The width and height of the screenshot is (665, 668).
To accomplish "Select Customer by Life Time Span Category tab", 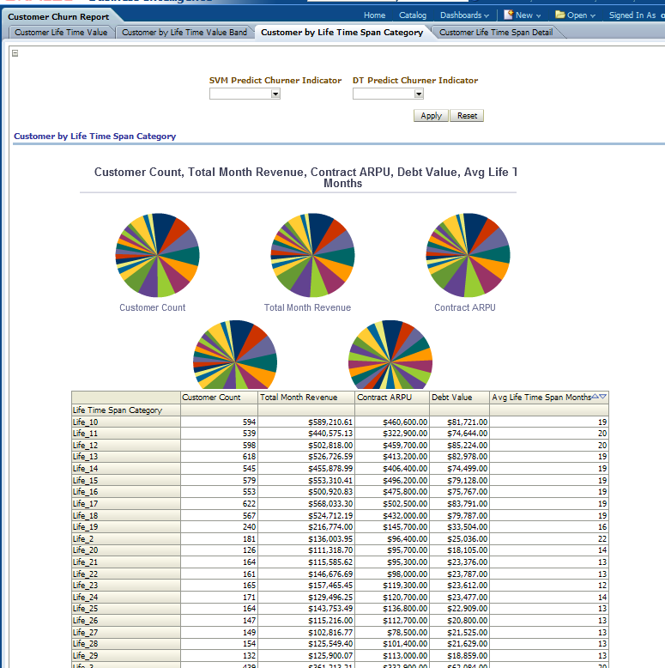I will click(342, 33).
